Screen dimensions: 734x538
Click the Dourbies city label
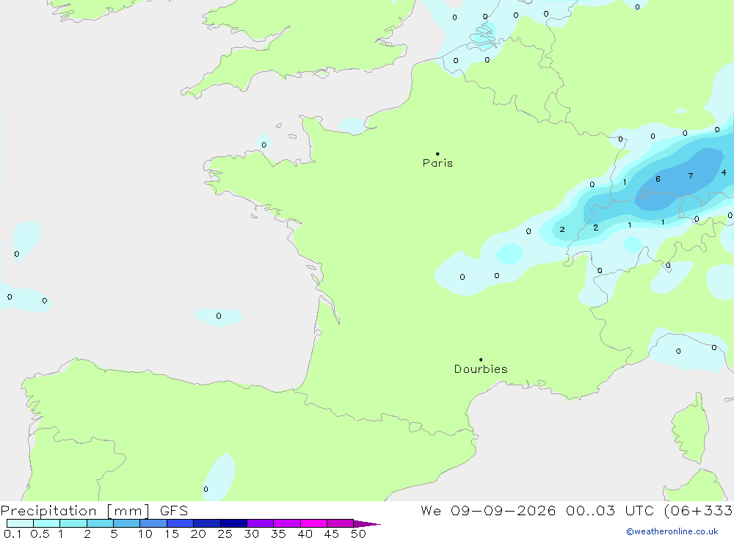481,369
